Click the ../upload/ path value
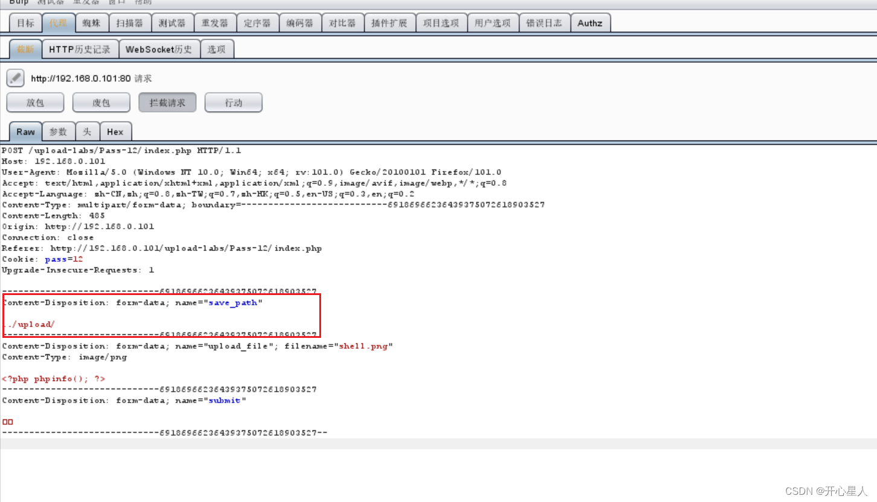This screenshot has width=877, height=502. point(28,324)
